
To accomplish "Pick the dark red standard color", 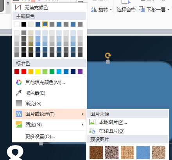I will click(x=17, y=72).
